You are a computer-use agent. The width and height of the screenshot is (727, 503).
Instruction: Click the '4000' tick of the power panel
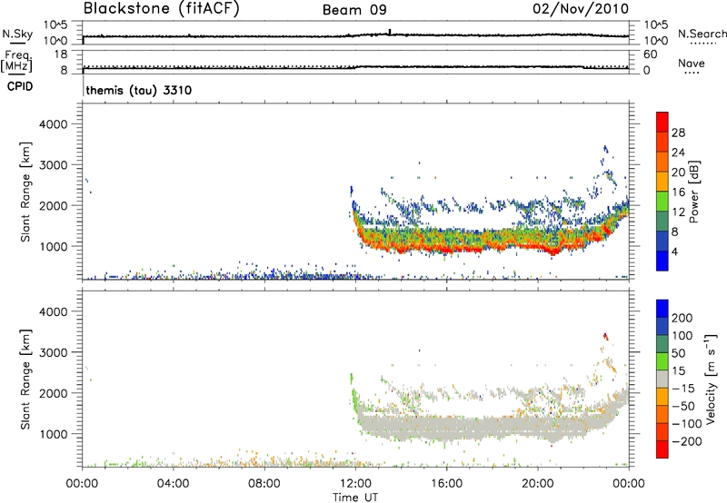click(x=53, y=124)
